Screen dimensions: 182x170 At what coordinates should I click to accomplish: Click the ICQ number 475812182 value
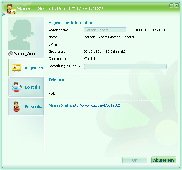coord(161,30)
